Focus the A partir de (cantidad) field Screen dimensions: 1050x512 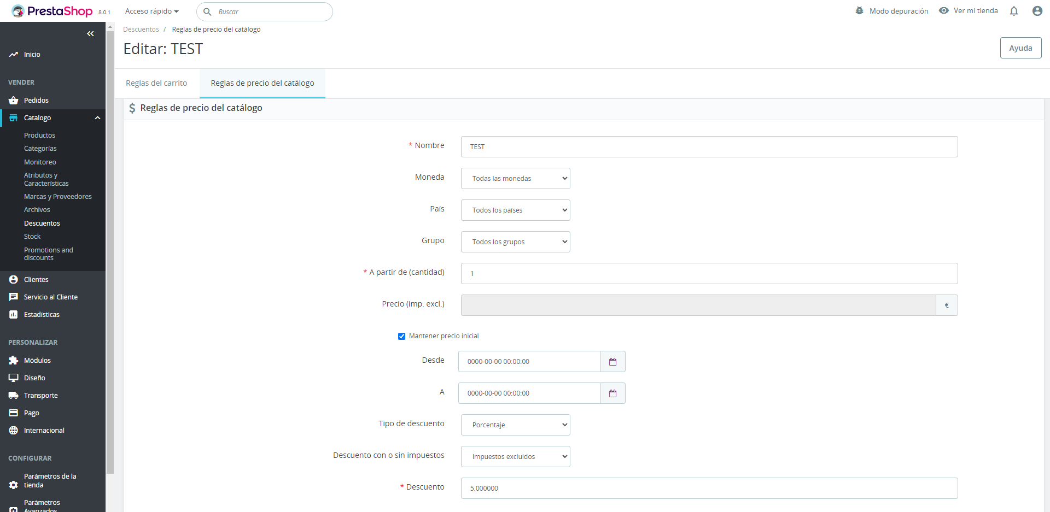point(709,274)
